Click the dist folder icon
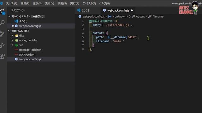Viewport: 202px width, 113px height. click(16, 35)
